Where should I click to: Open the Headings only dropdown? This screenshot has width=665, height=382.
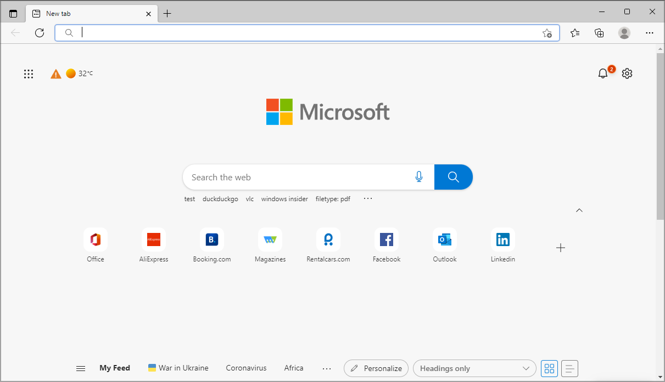tap(474, 368)
